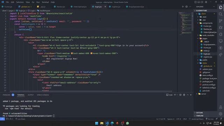Switch to the PROBLEMS panel tab
The width and height of the screenshot is (224, 126).
coord(6,95)
